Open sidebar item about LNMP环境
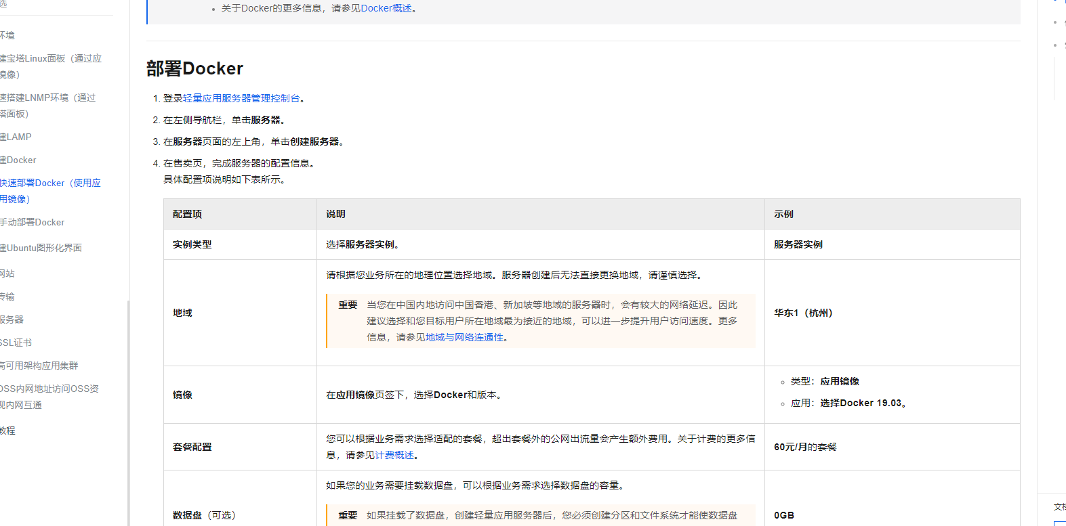The image size is (1066, 526). coord(48,106)
